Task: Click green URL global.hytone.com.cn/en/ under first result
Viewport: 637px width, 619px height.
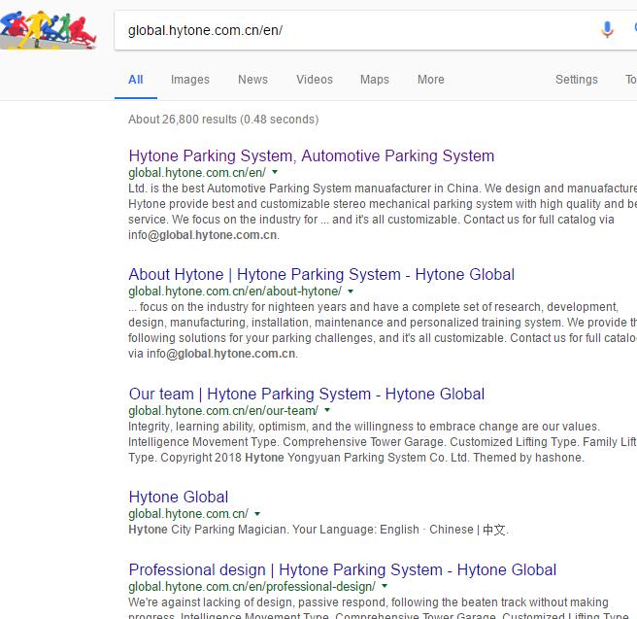Action: coord(197,173)
